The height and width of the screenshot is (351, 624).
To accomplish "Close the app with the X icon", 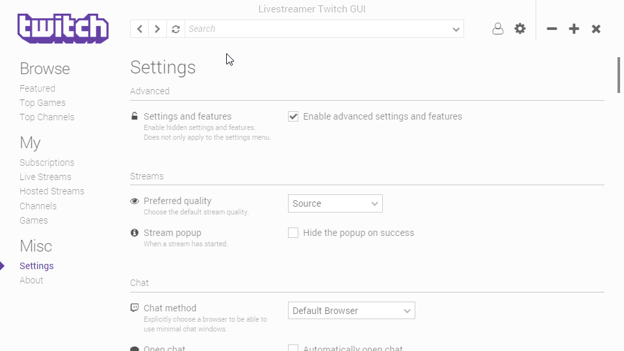I will (596, 29).
